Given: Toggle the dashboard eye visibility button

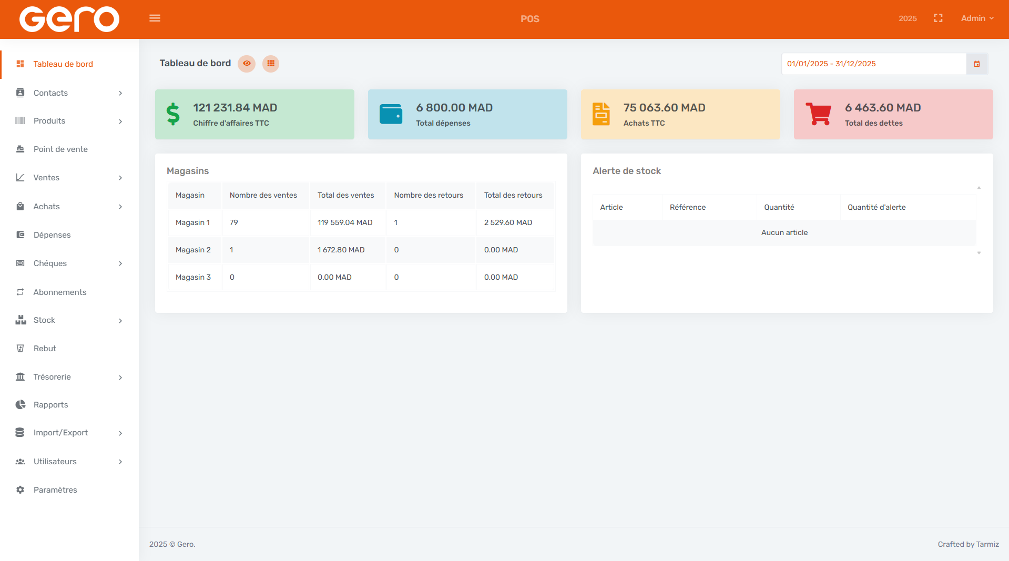Looking at the screenshot, I should click(x=247, y=64).
